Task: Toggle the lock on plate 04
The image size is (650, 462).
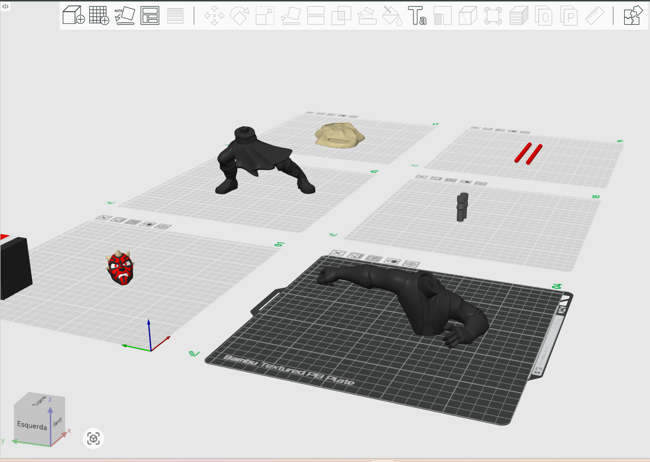Action: click(393, 261)
